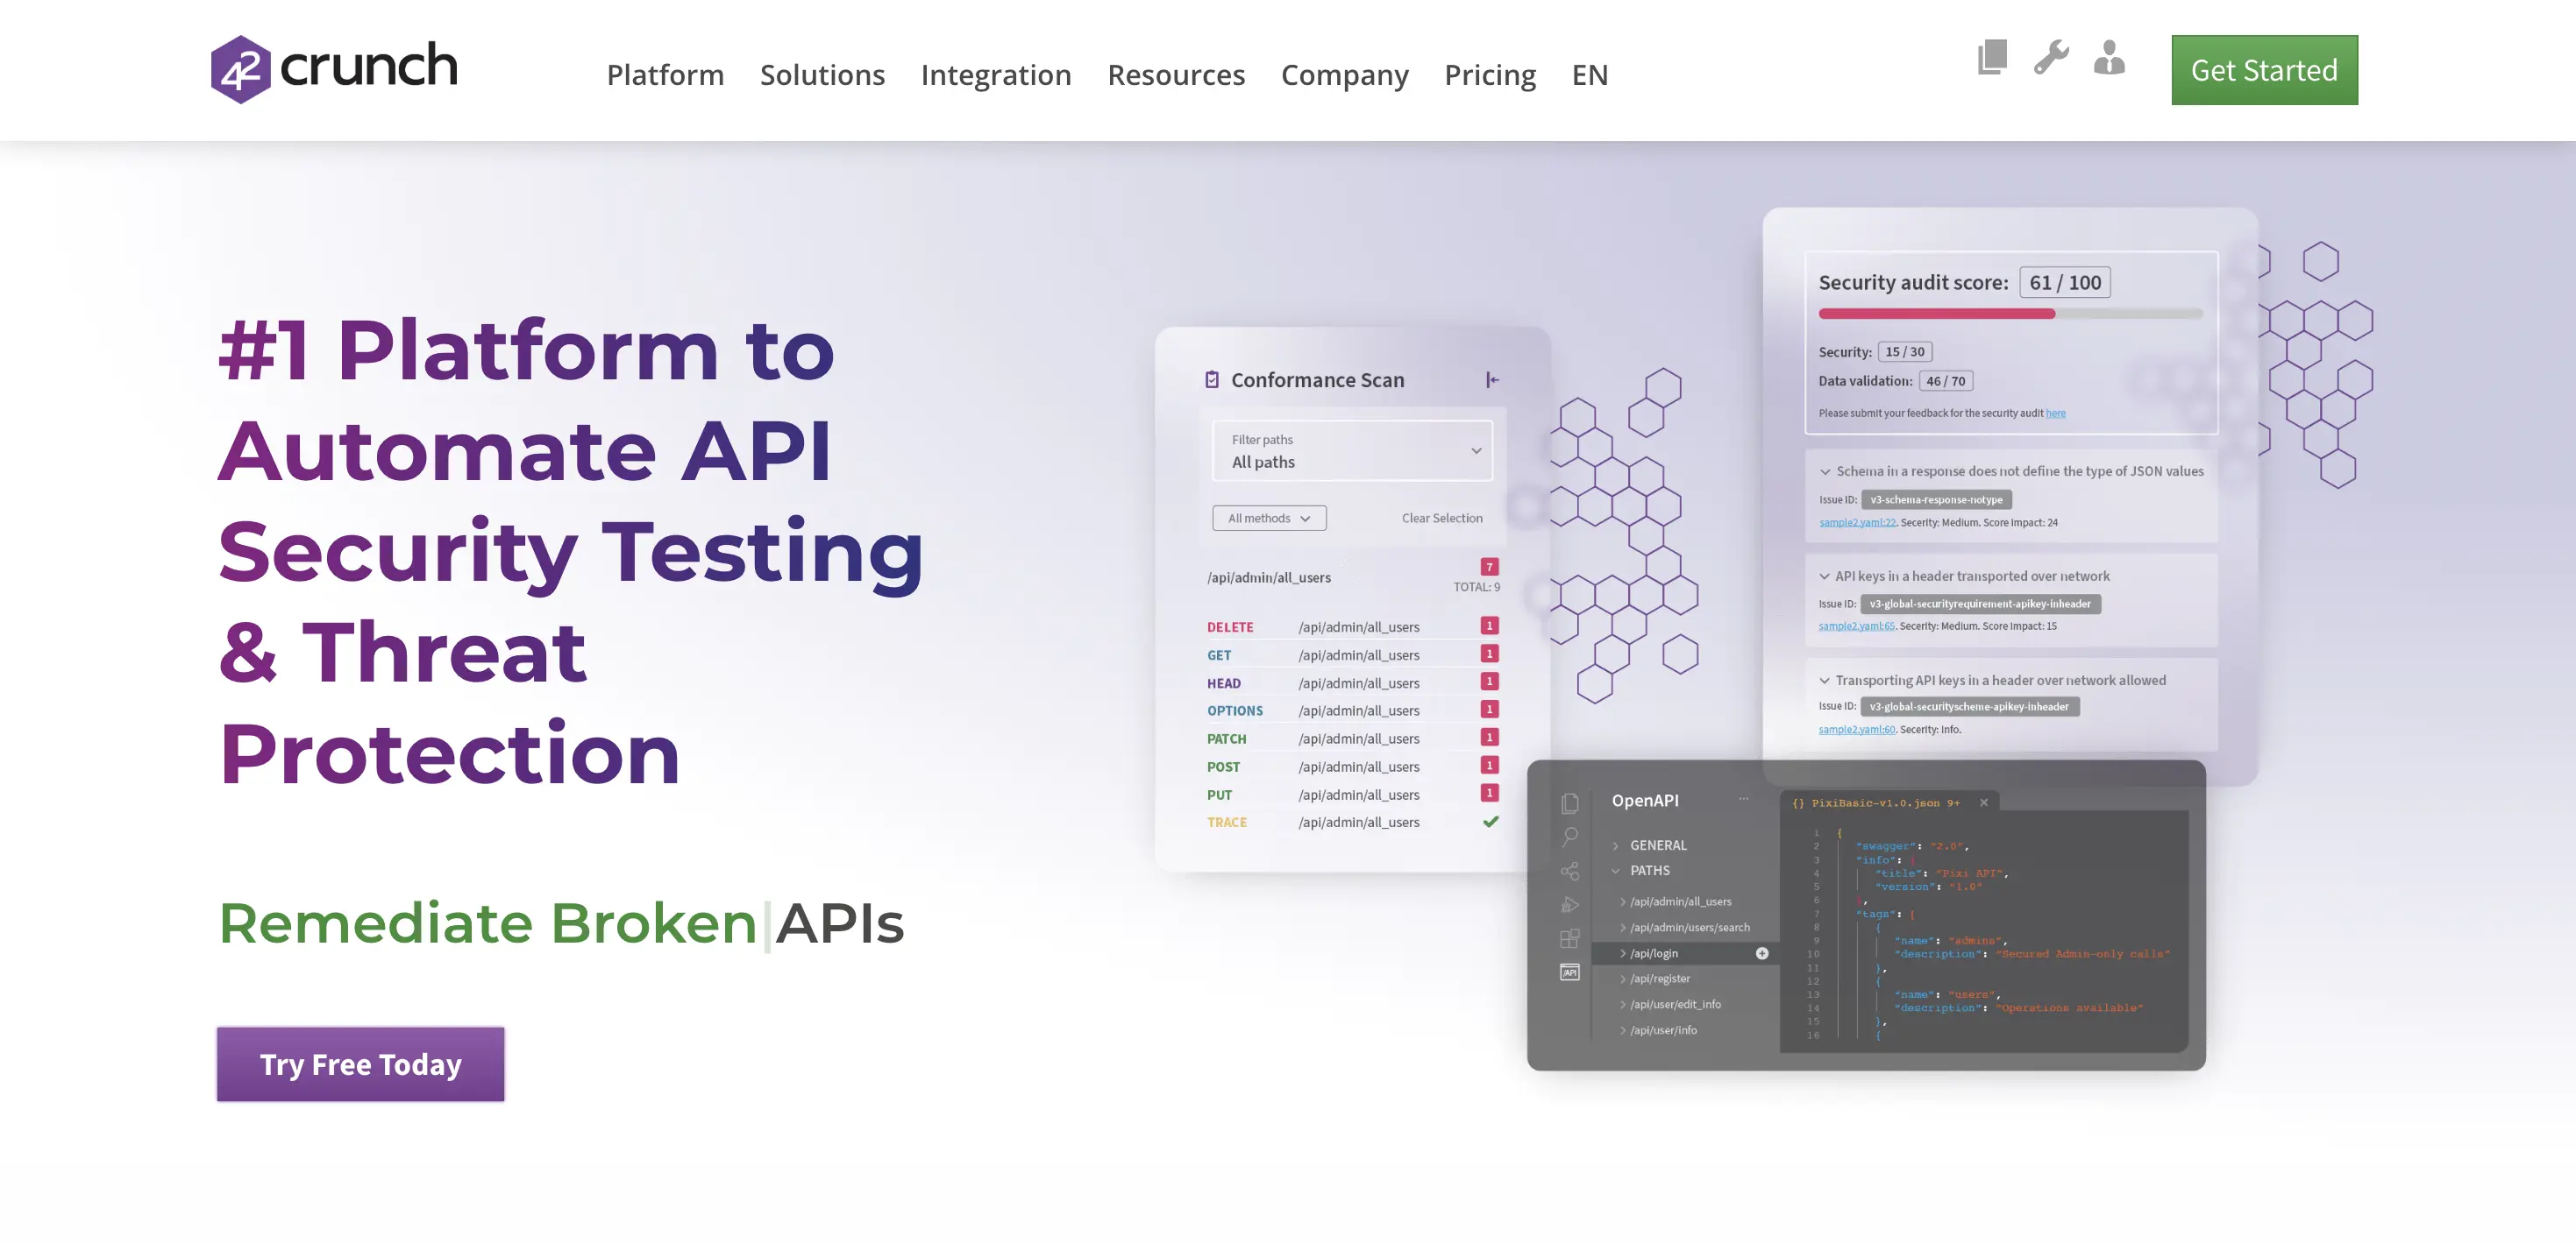The height and width of the screenshot is (1244, 2576).
Task: Collapse the PATHS section in OpenAPI tree
Action: (1616, 870)
